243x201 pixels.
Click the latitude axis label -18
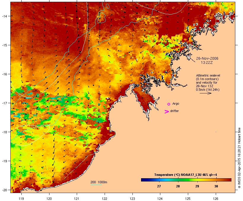4,132
